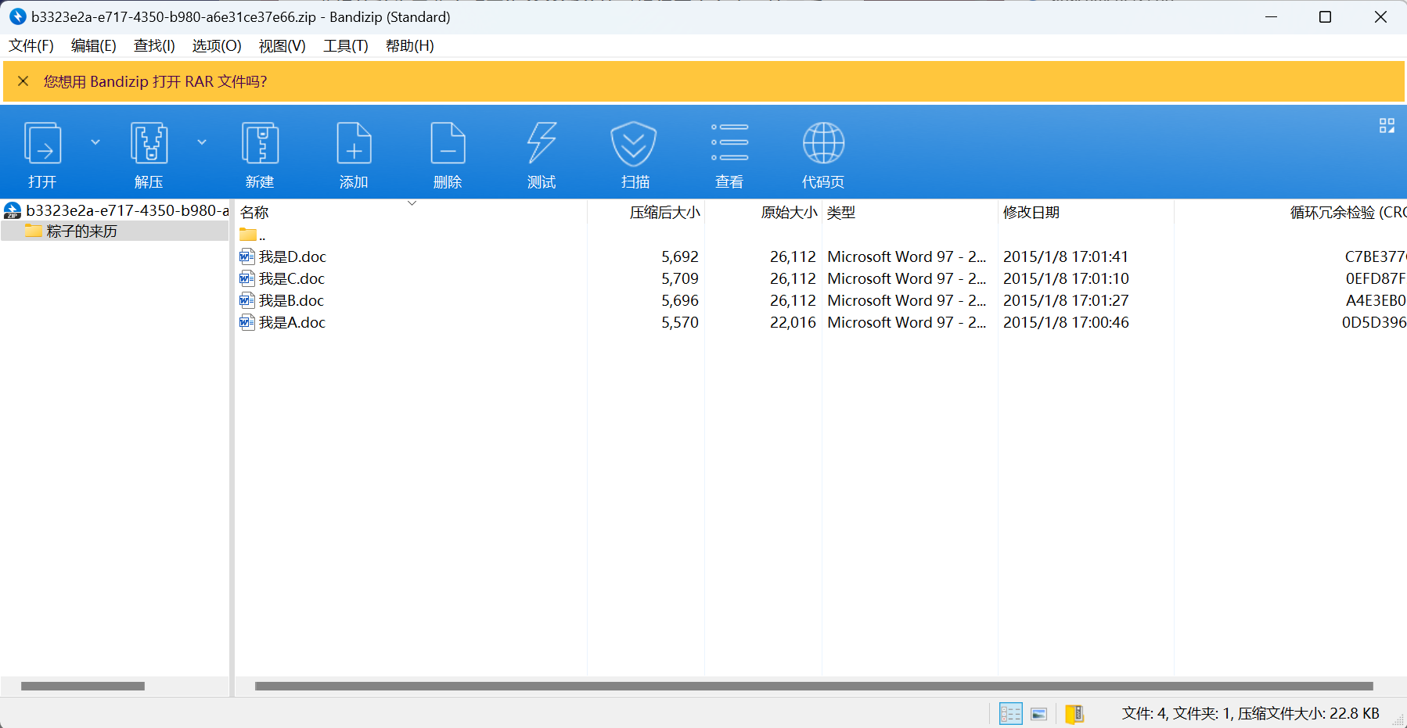Viewport: 1407px width, 728px height.
Task: Click the 查看 (View) list icon
Action: point(729,143)
